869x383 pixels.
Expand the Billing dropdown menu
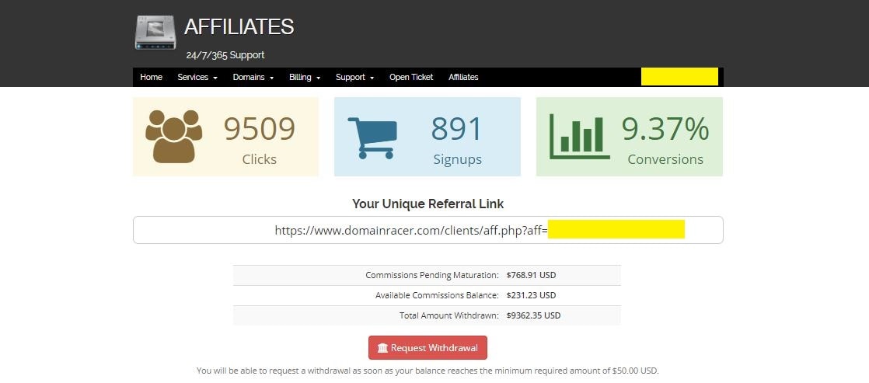(x=305, y=77)
